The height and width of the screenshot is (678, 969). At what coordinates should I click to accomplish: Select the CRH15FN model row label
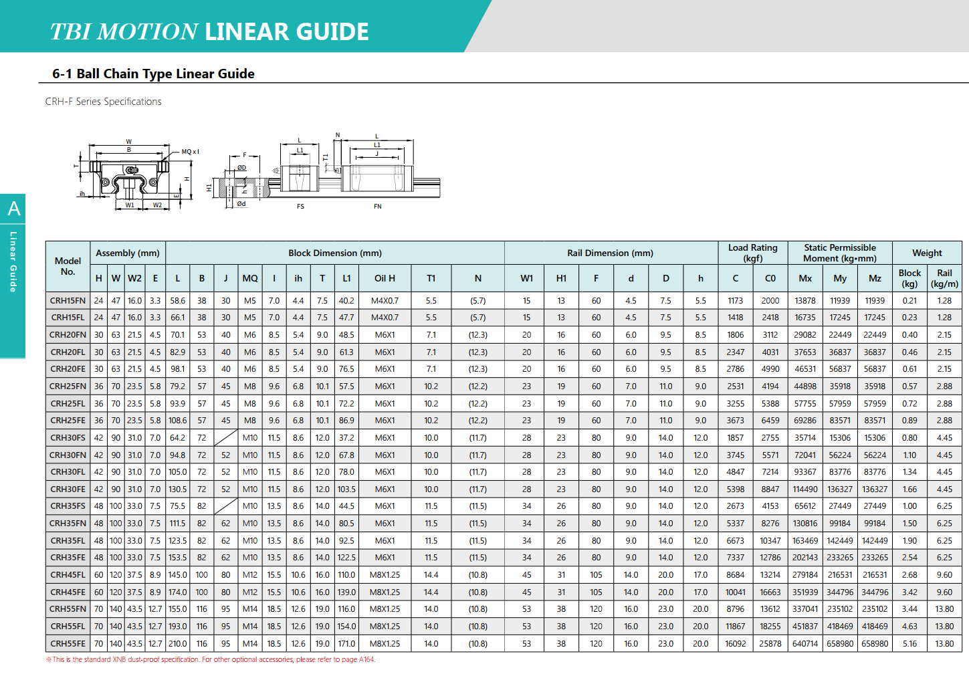(x=68, y=301)
